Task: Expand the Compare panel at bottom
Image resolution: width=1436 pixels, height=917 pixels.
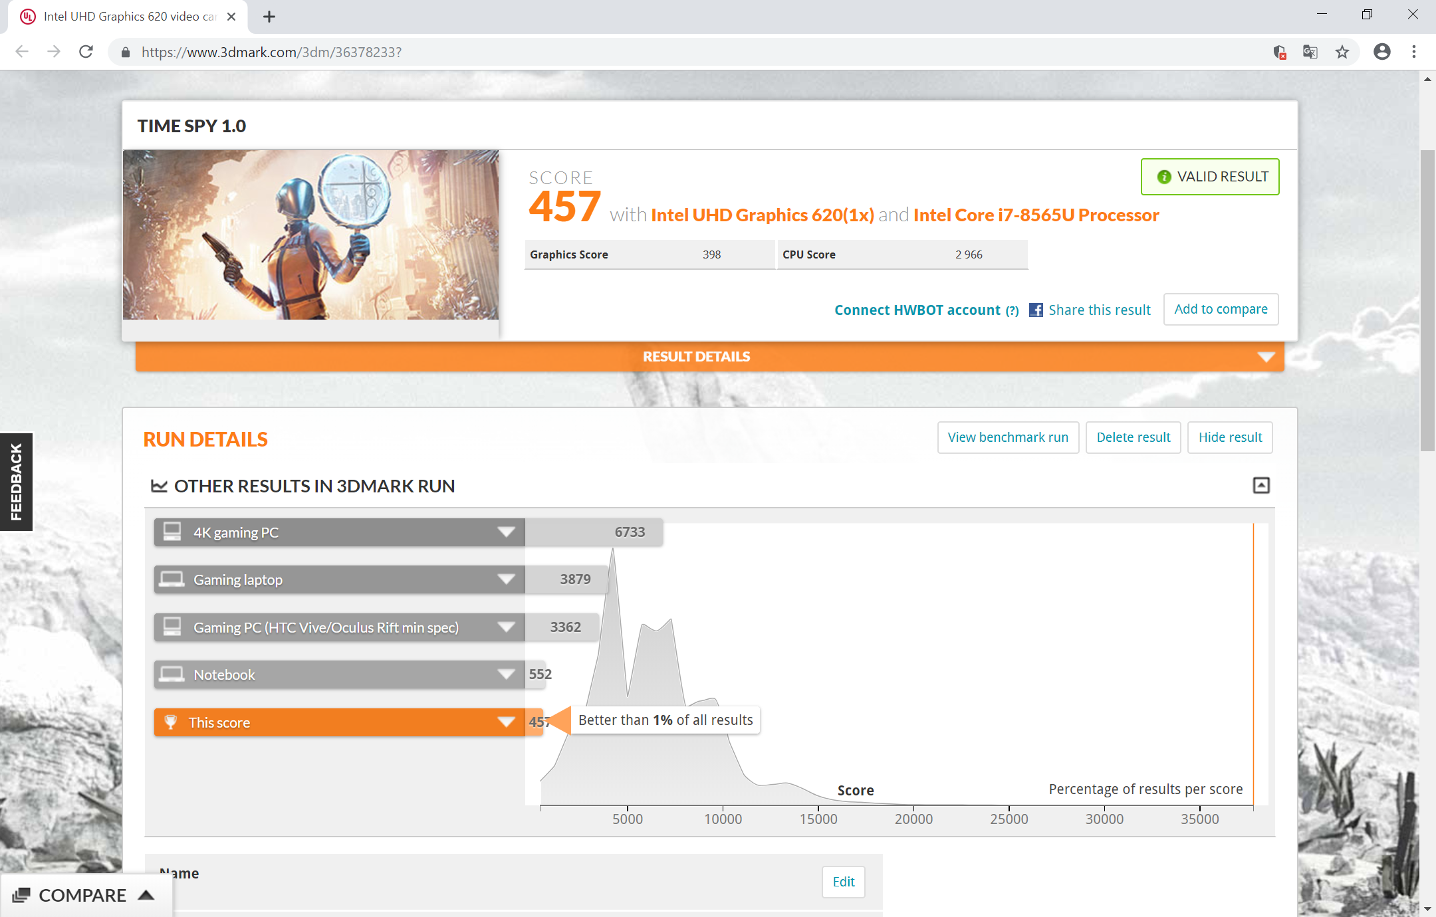Action: (84, 895)
